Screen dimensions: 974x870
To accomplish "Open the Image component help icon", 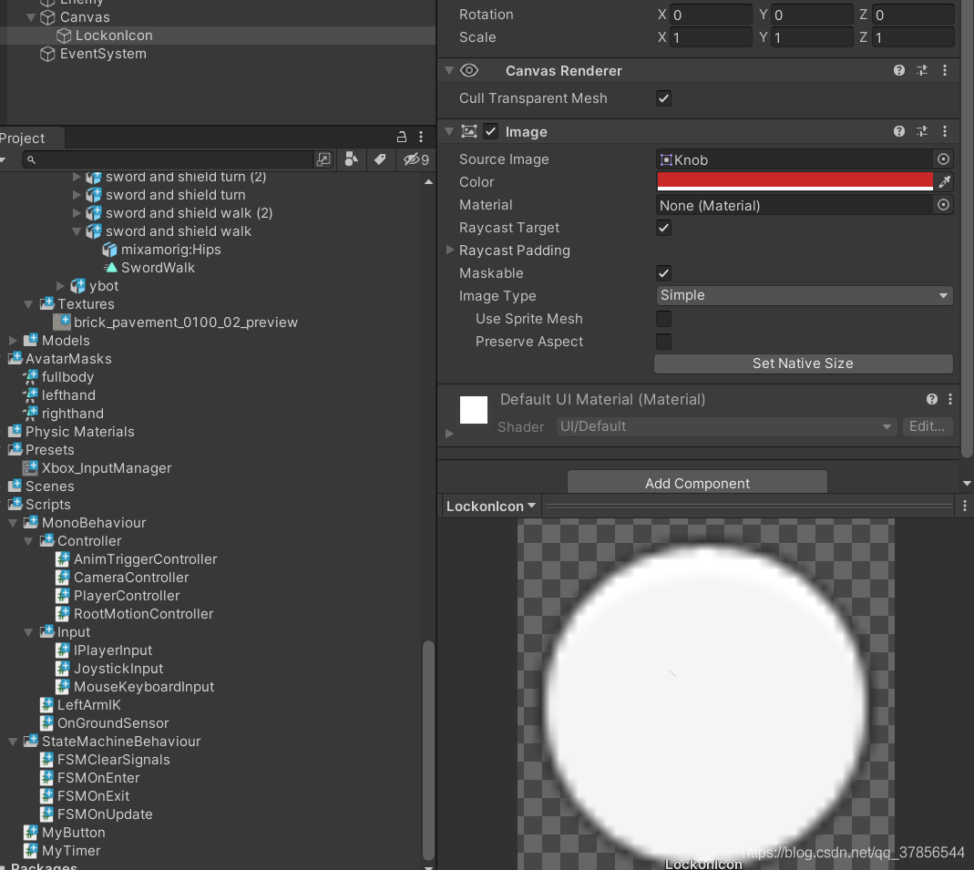I will click(899, 131).
